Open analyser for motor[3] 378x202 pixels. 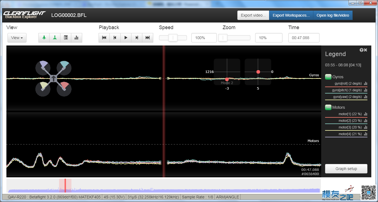(x=366, y=127)
